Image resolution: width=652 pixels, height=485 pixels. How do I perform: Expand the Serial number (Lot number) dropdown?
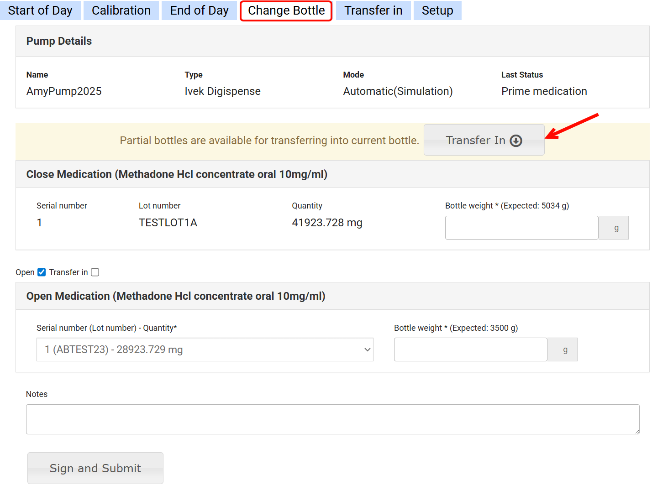(205, 349)
